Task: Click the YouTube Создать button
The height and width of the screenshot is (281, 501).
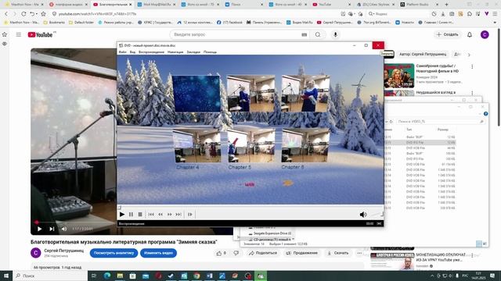Action: [x=447, y=34]
